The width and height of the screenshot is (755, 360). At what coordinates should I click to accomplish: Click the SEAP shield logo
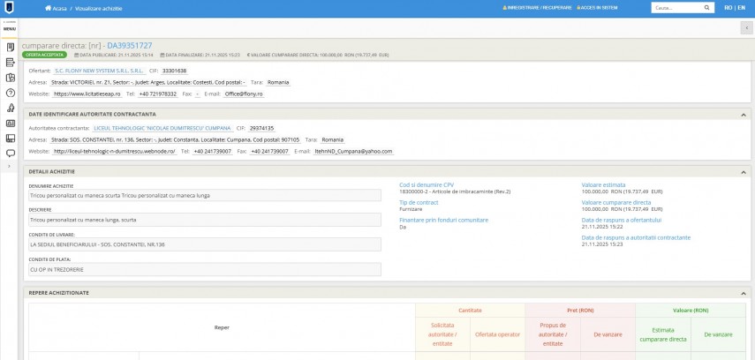(x=10, y=7)
